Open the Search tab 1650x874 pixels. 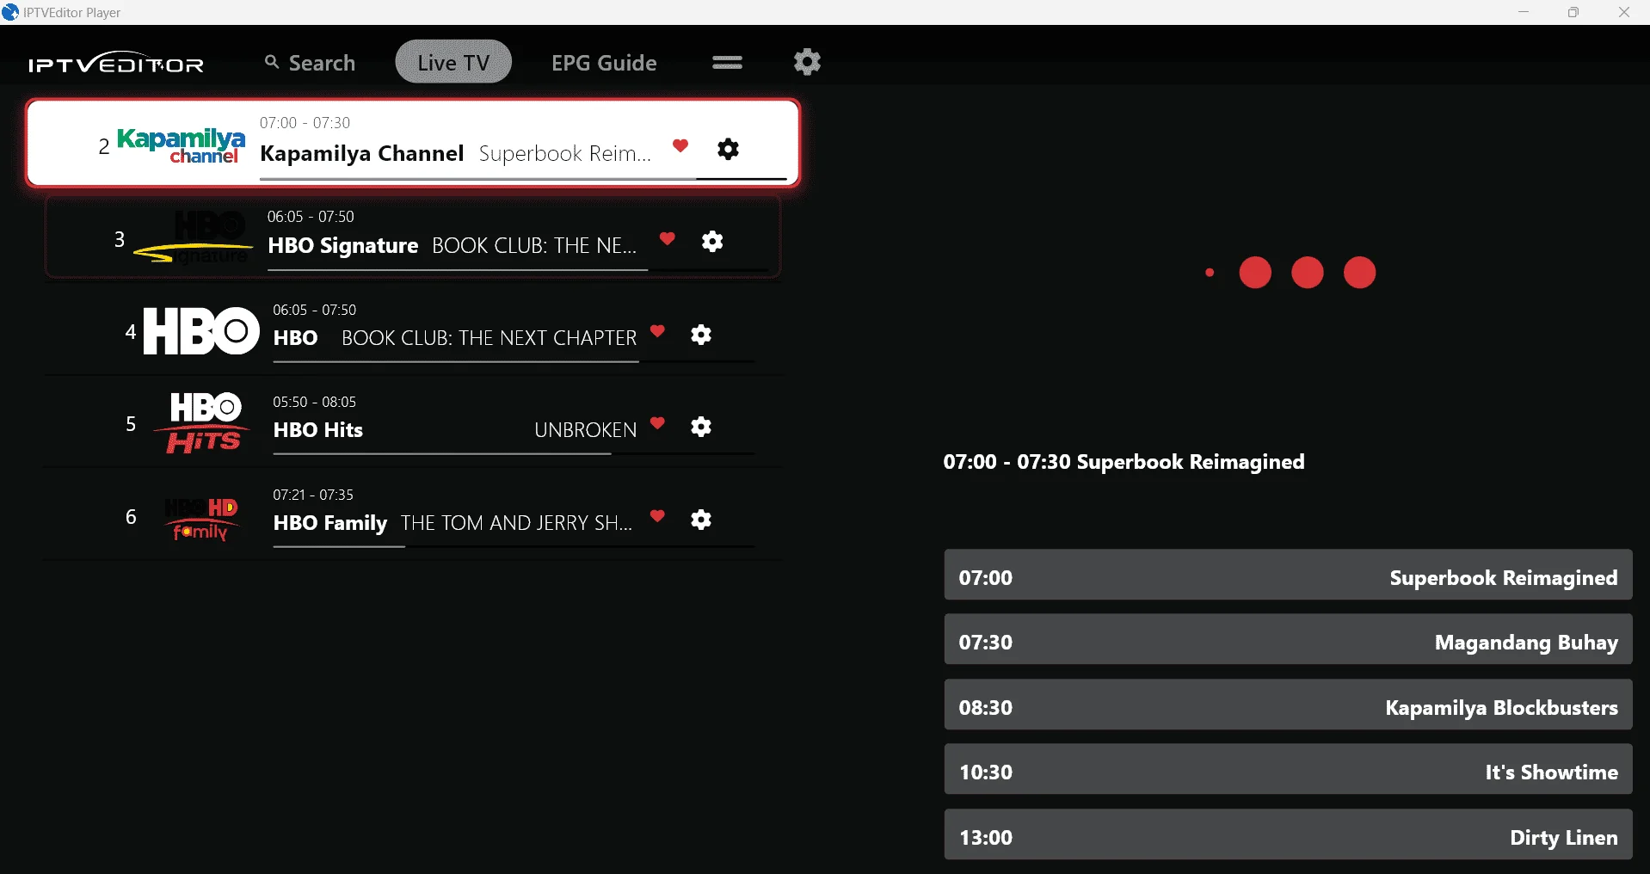pos(310,63)
